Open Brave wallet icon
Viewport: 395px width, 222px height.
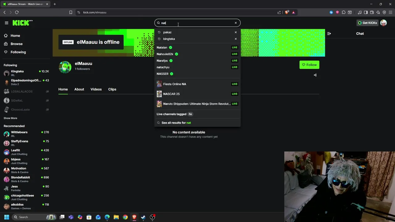[x=372, y=12]
